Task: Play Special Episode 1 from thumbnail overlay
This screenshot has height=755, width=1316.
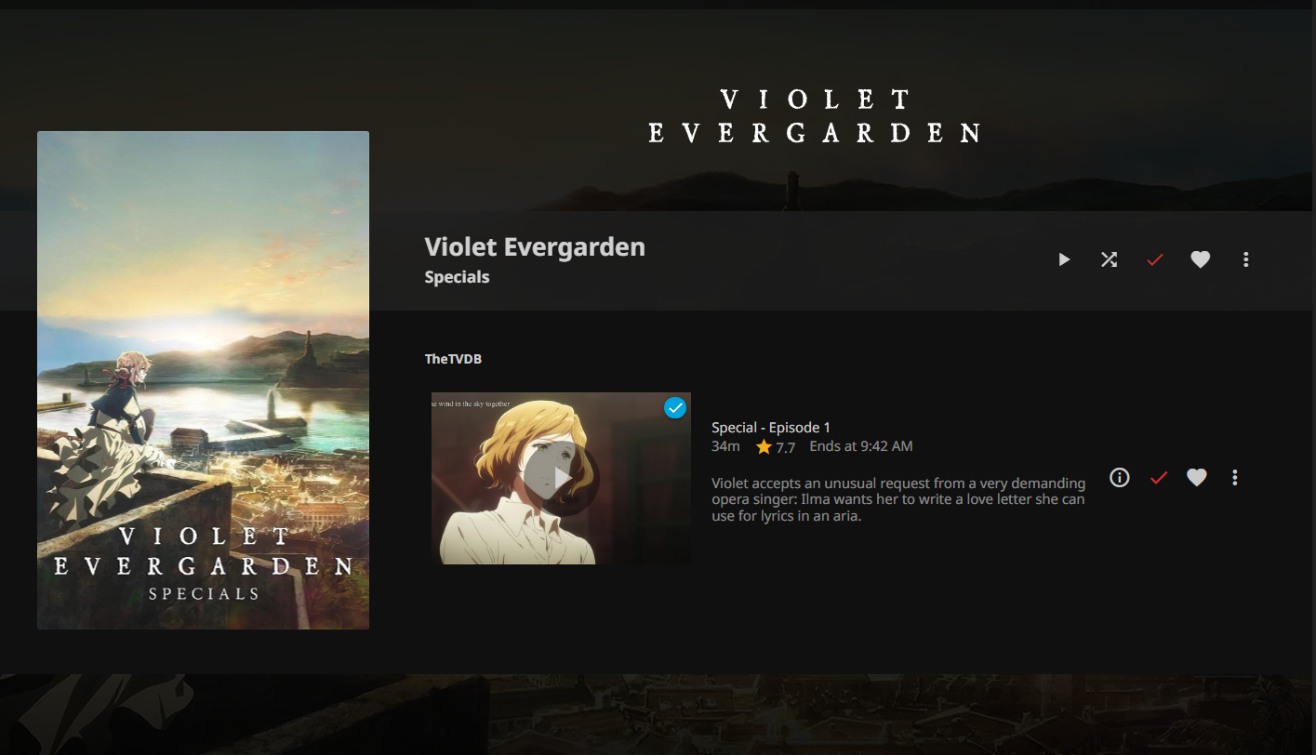Action: pyautogui.click(x=561, y=479)
